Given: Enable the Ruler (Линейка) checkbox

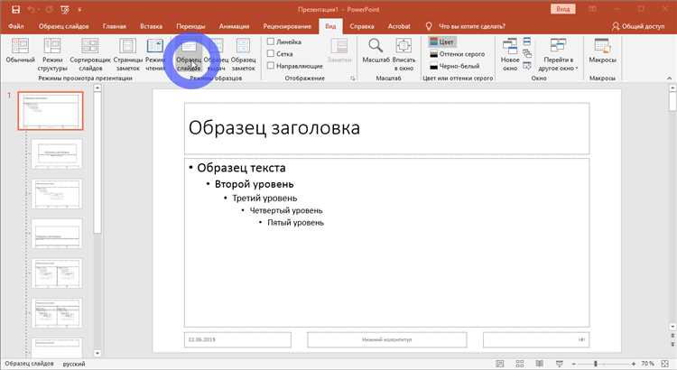Looking at the screenshot, I should point(272,42).
